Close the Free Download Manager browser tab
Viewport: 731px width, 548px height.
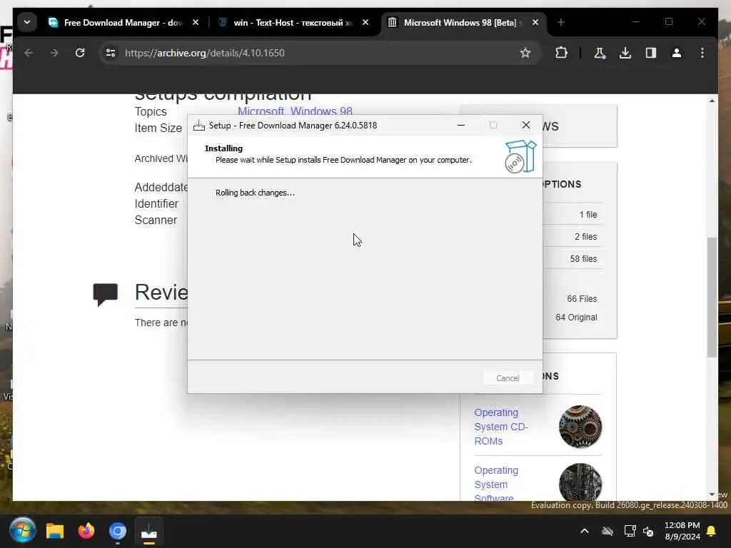coord(196,22)
